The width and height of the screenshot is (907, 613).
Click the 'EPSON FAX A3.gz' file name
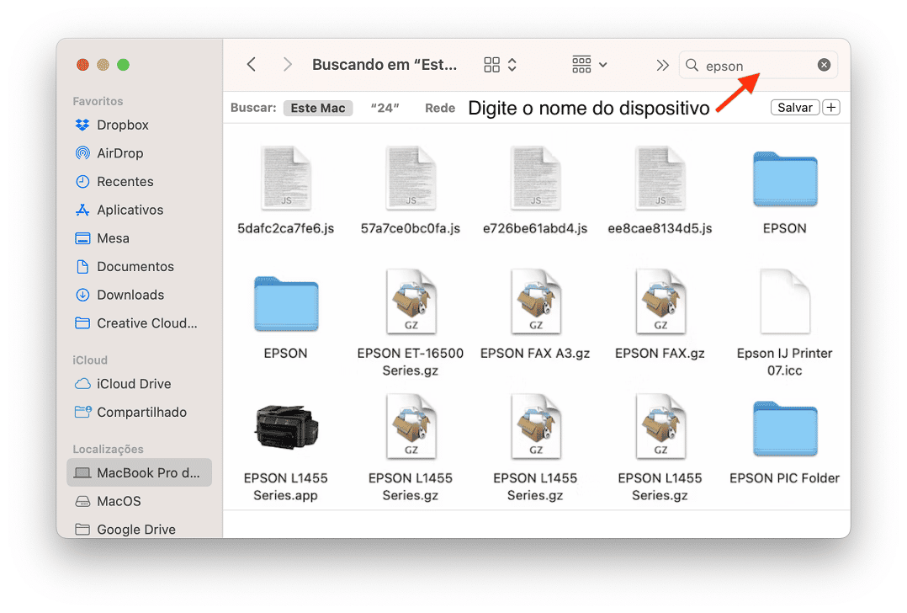pos(535,354)
